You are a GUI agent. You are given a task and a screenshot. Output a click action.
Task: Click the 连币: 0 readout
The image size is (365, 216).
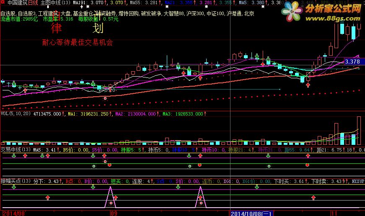tap(211, 181)
